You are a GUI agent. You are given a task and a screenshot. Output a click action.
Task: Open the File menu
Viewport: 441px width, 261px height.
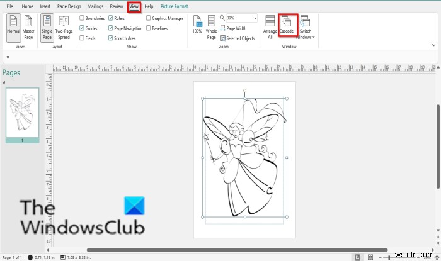[9, 6]
